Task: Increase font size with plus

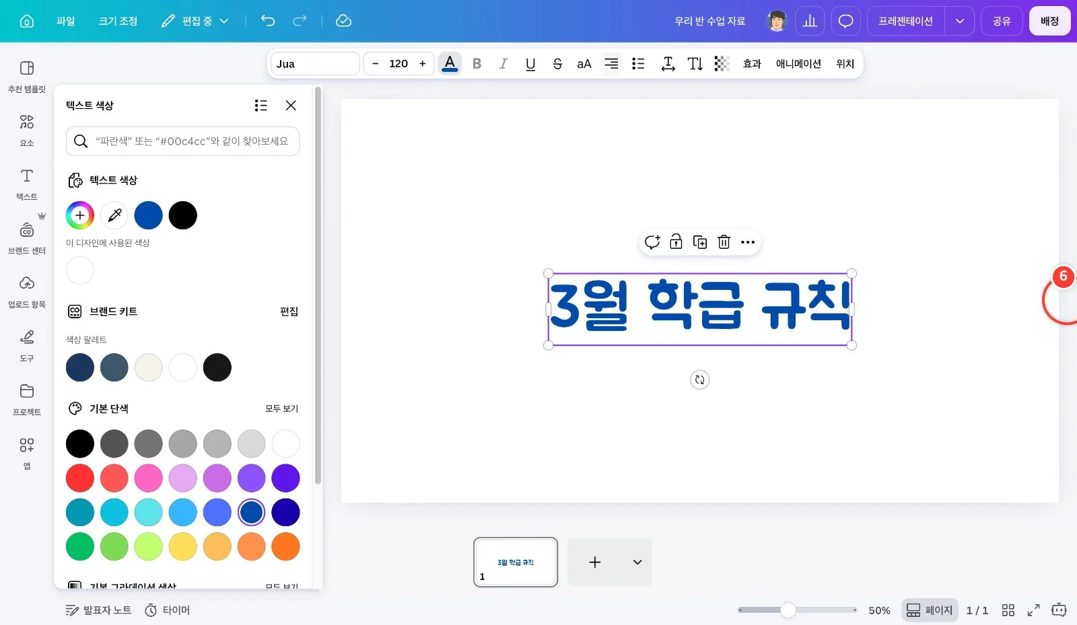Action: coord(423,64)
